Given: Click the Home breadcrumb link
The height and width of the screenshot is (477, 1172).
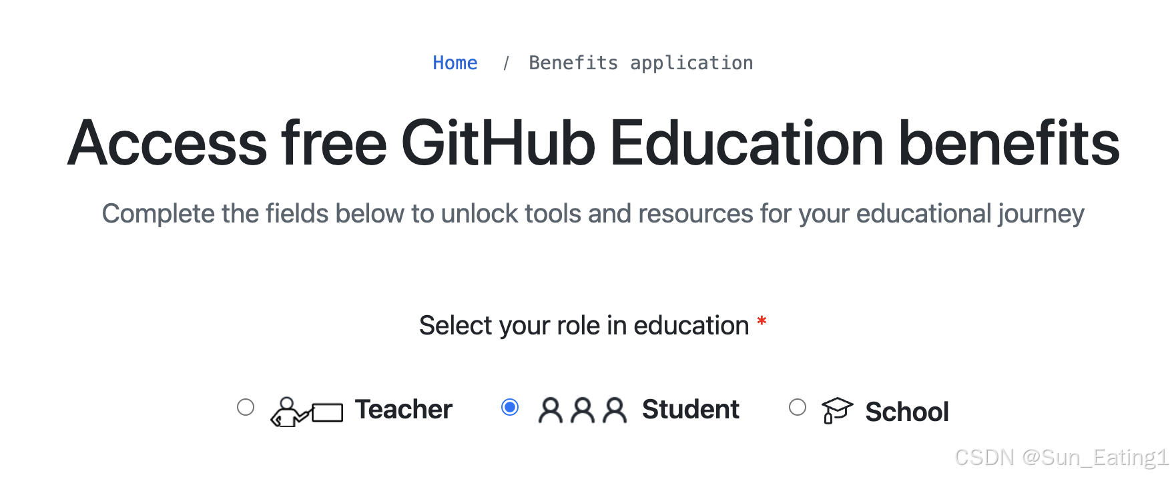Looking at the screenshot, I should pyautogui.click(x=455, y=62).
